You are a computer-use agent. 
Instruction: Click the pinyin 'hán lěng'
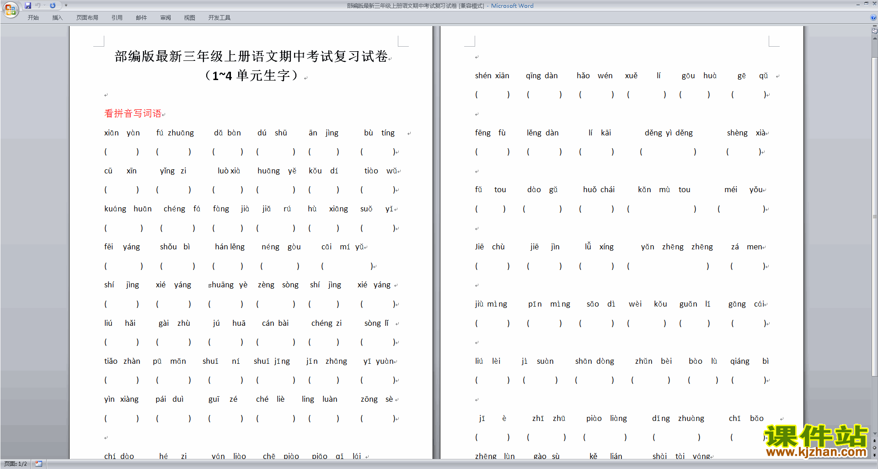coord(230,247)
